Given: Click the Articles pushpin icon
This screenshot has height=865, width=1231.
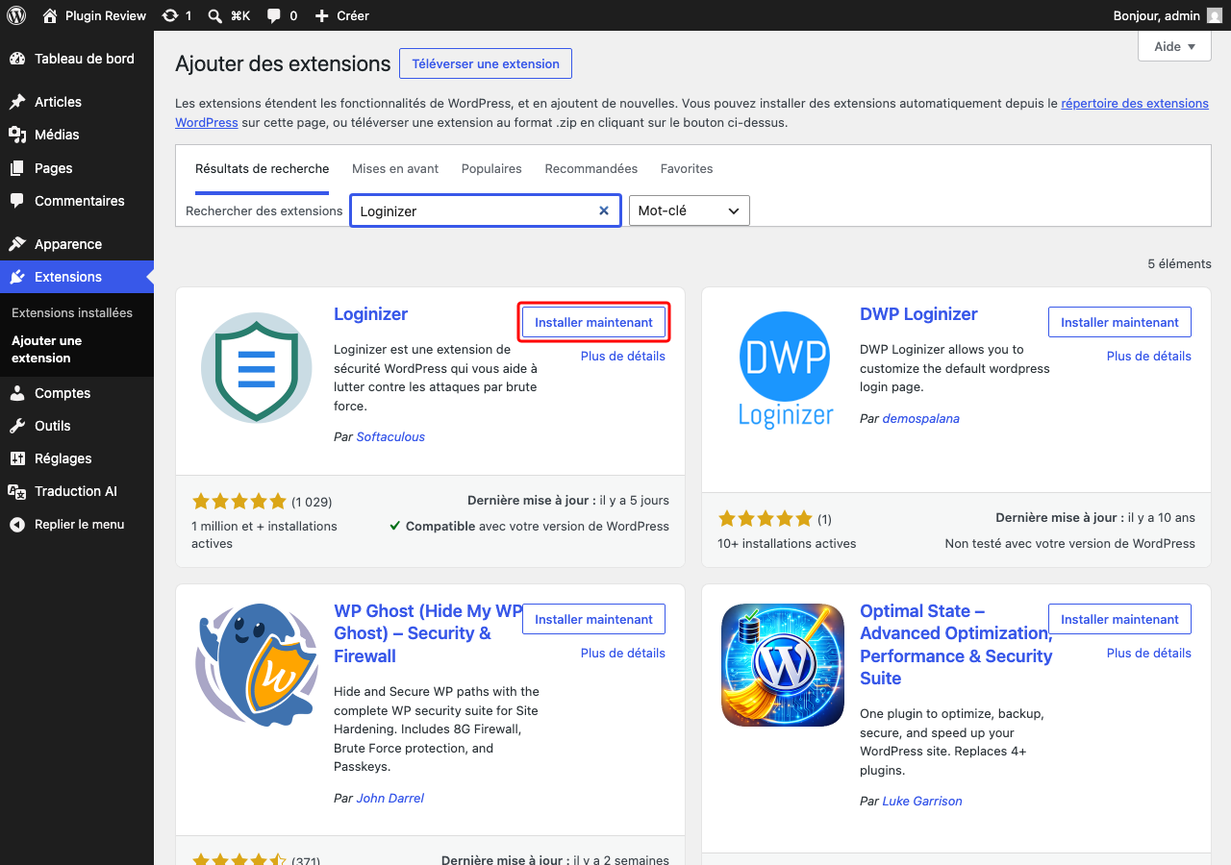Looking at the screenshot, I should click(x=17, y=102).
